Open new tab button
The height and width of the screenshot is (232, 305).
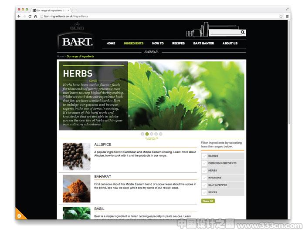coord(75,10)
